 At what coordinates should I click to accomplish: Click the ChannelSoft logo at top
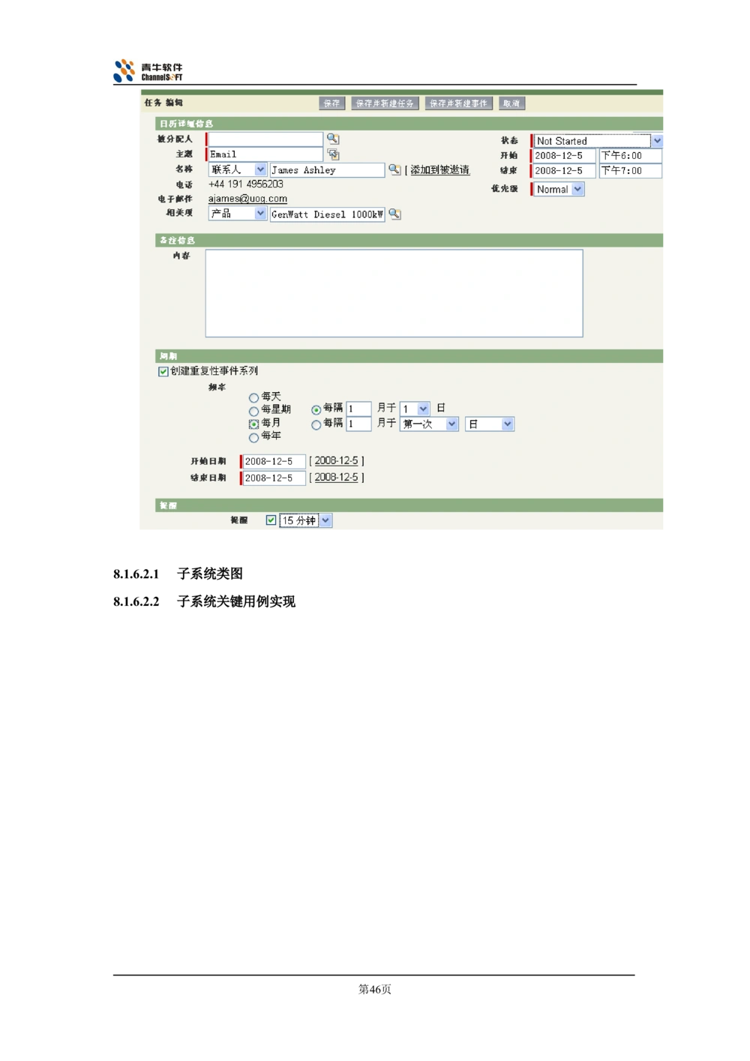coord(147,69)
